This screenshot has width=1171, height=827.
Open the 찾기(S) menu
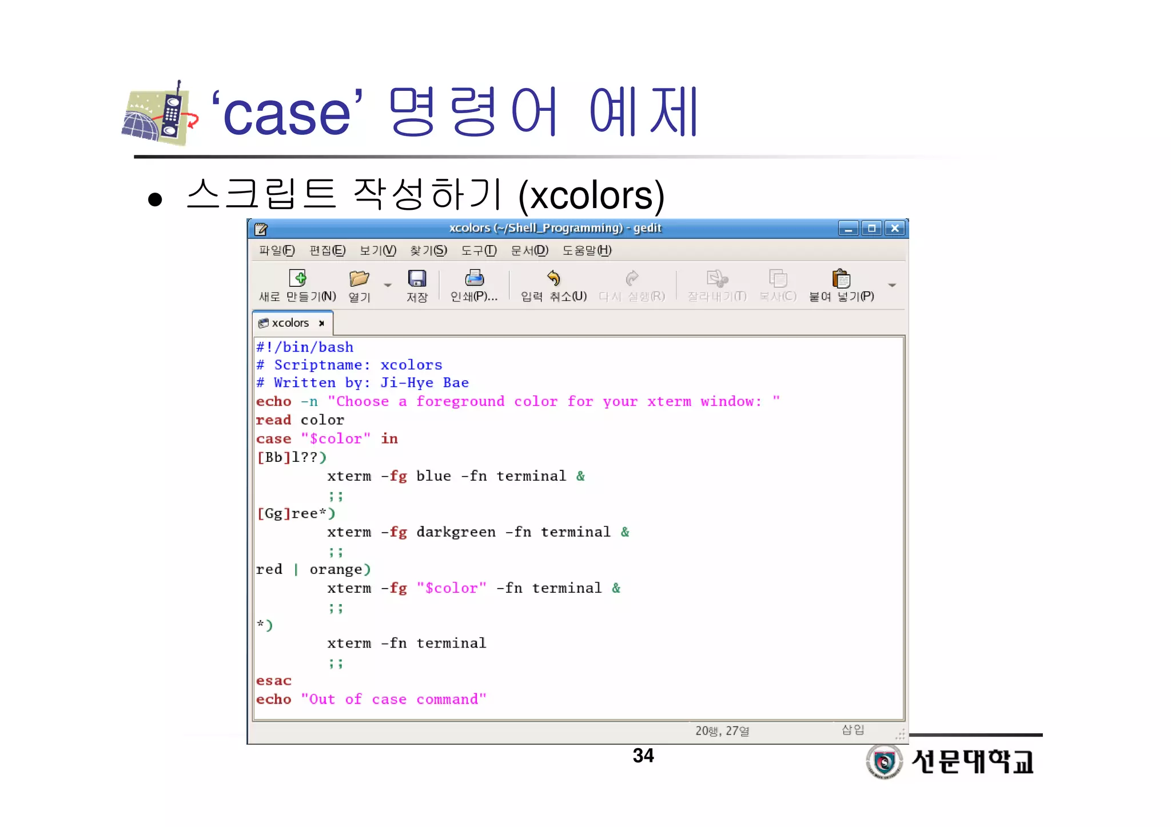pos(428,250)
